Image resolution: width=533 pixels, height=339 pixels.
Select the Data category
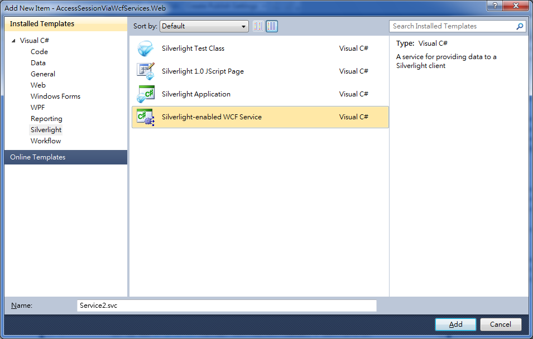[38, 63]
